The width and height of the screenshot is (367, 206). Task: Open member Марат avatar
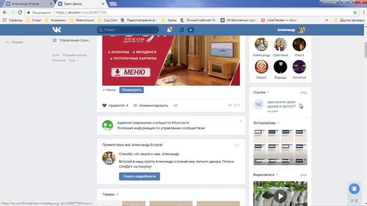[261, 67]
